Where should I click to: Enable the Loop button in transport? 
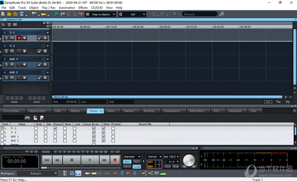[x=137, y=167]
